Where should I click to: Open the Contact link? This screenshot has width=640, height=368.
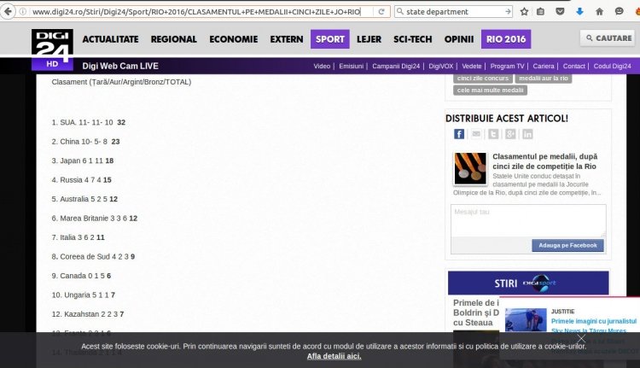click(x=574, y=66)
